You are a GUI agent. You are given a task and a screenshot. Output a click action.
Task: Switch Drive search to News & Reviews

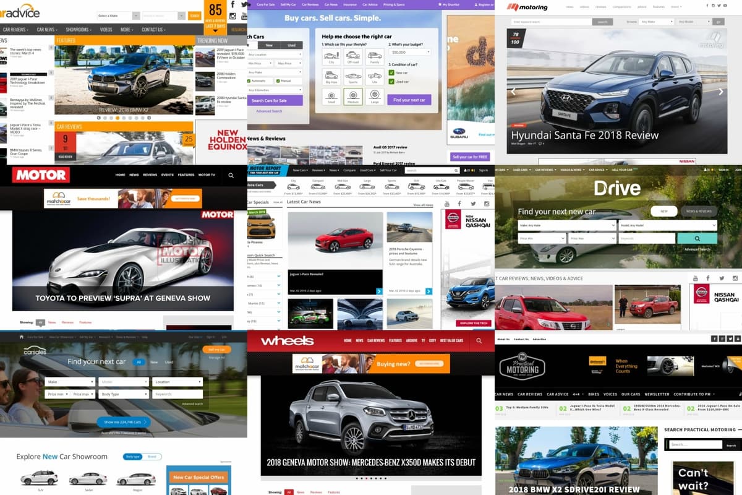coord(699,211)
